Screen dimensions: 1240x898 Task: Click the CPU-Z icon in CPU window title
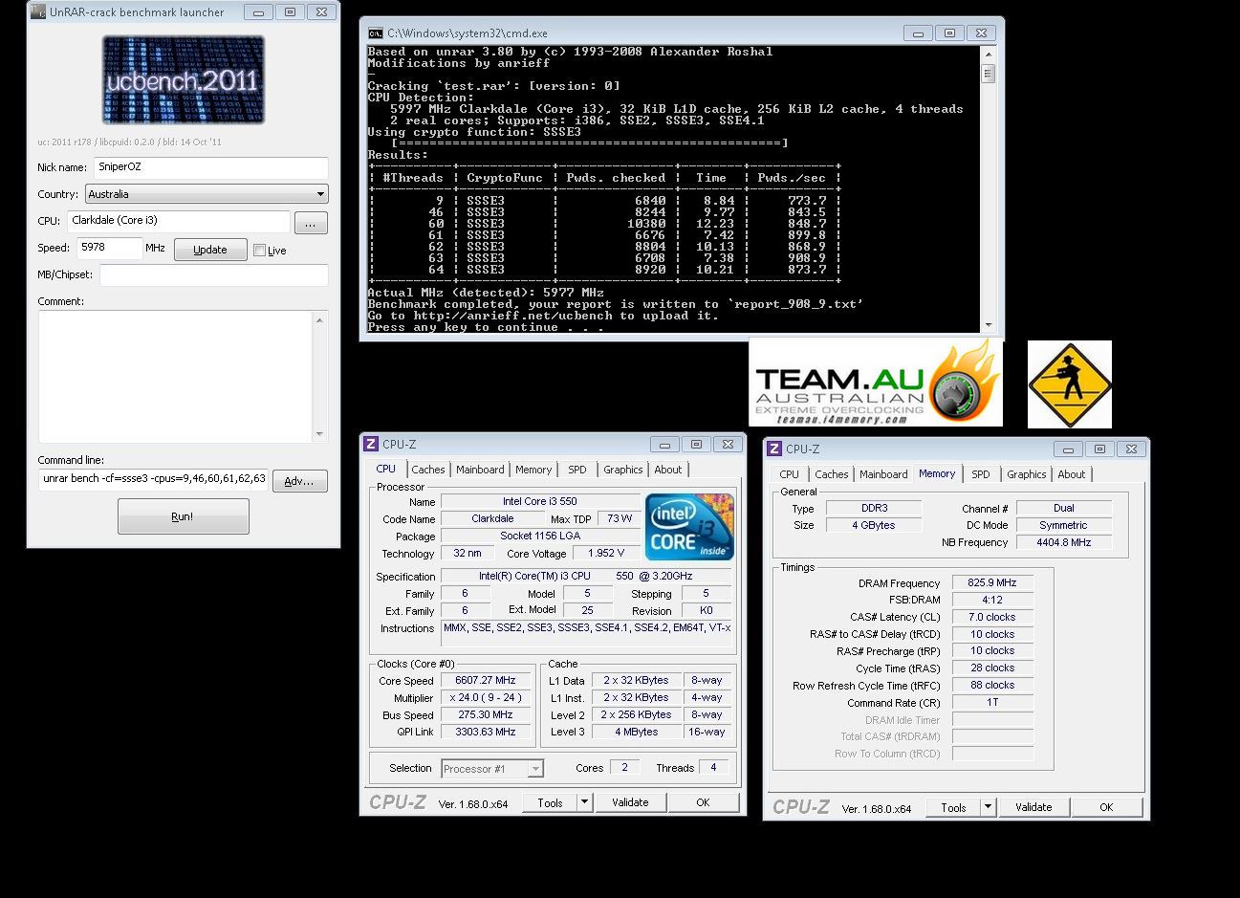pyautogui.click(x=371, y=444)
